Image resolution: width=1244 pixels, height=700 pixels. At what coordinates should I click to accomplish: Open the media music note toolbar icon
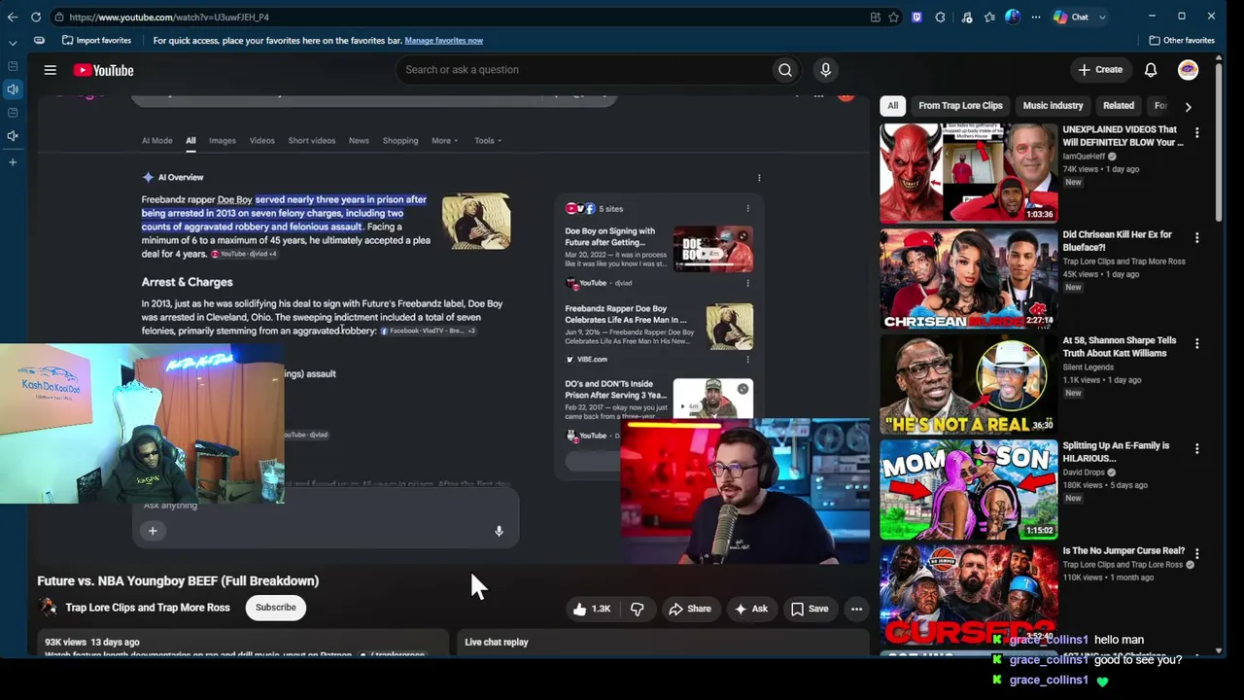[966, 17]
